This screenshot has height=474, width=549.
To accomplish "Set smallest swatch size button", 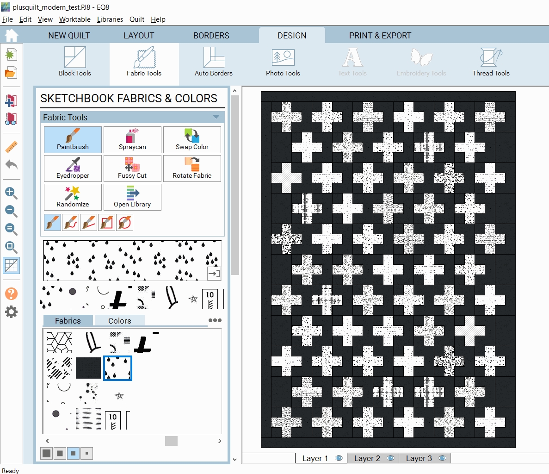I will pyautogui.click(x=86, y=453).
